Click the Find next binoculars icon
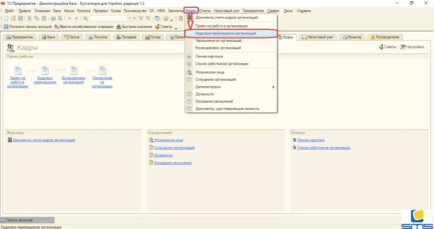 point(141,19)
